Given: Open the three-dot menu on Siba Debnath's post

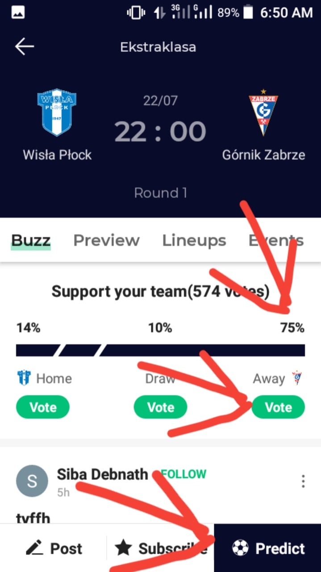Looking at the screenshot, I should (x=303, y=481).
